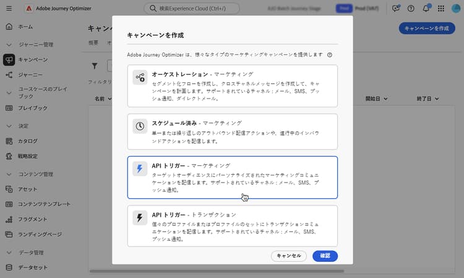464x278 pixels.
Task: Collapse the ジャーニー管理 section
Action: pos(9,45)
